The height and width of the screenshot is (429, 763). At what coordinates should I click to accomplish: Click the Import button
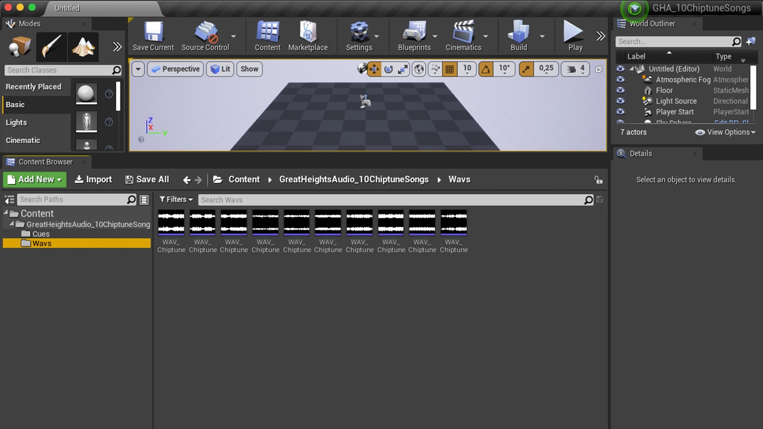(93, 179)
